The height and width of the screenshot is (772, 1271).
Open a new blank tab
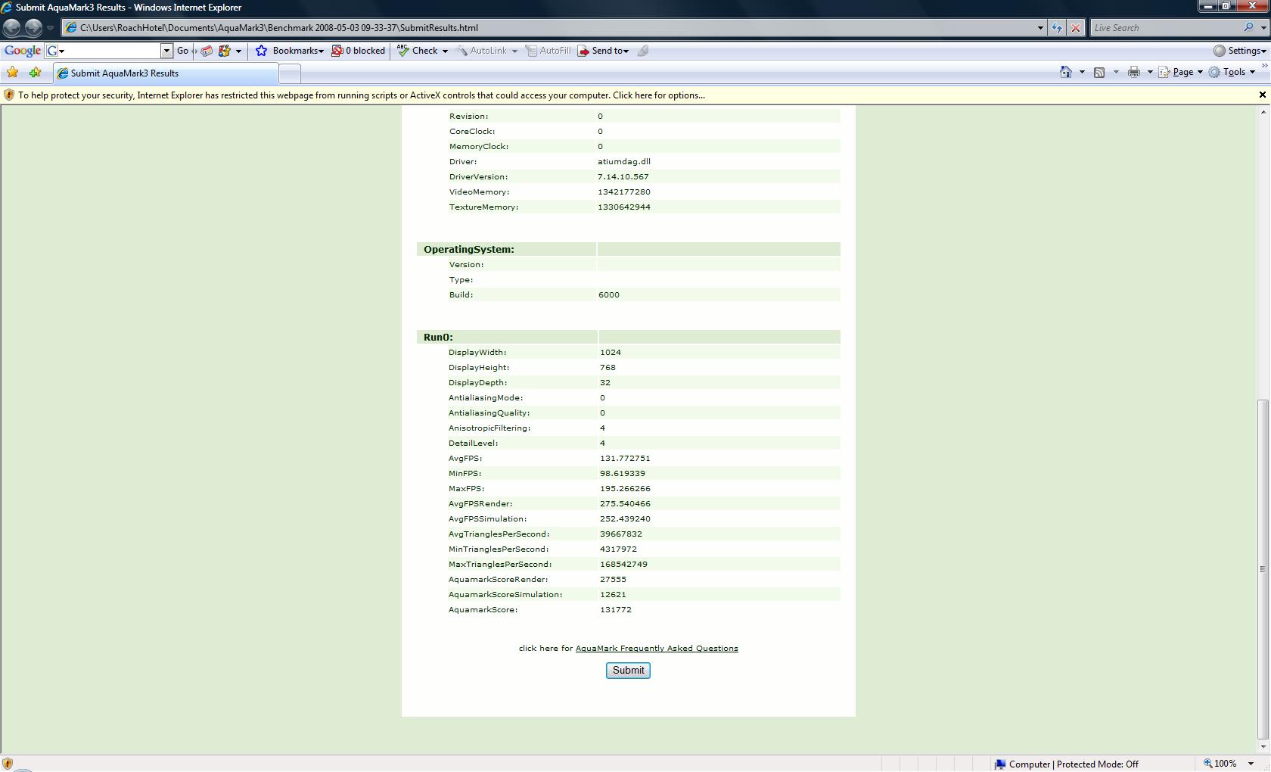click(x=290, y=73)
